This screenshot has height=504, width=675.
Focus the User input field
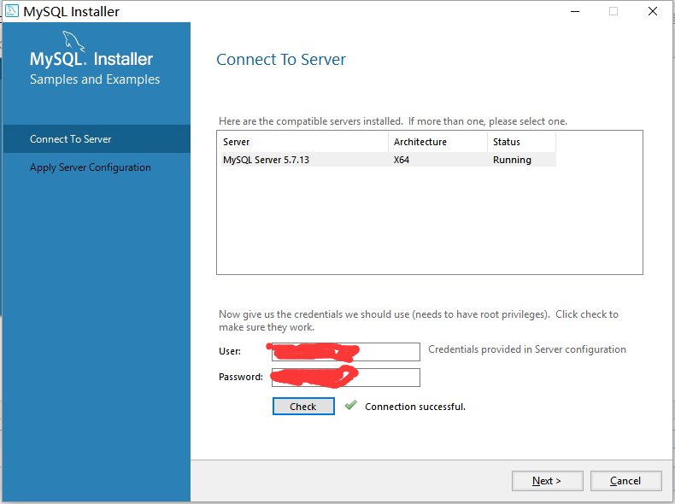tap(346, 352)
